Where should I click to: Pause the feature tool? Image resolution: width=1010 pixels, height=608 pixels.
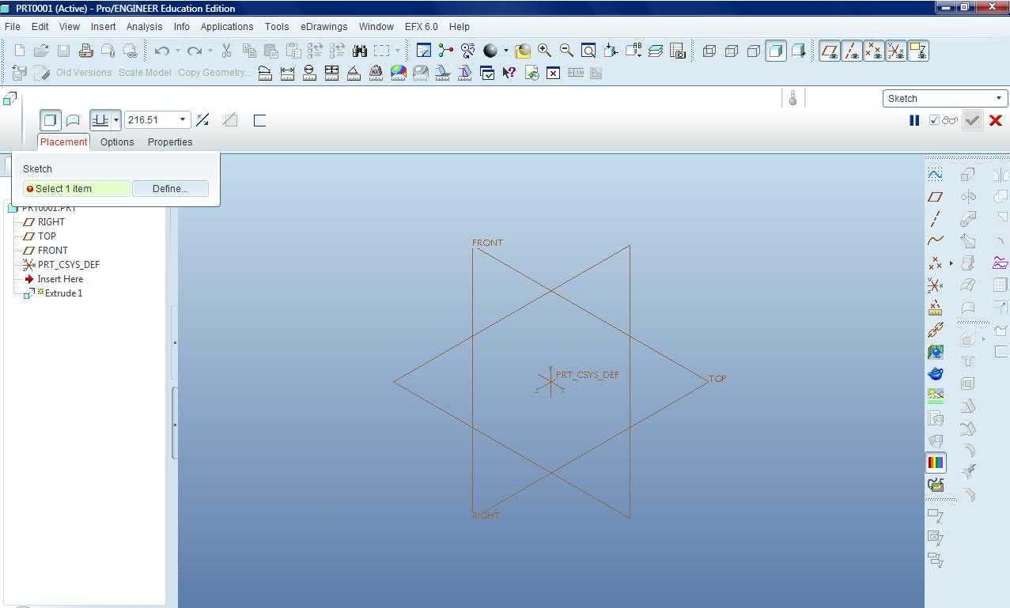[x=914, y=120]
